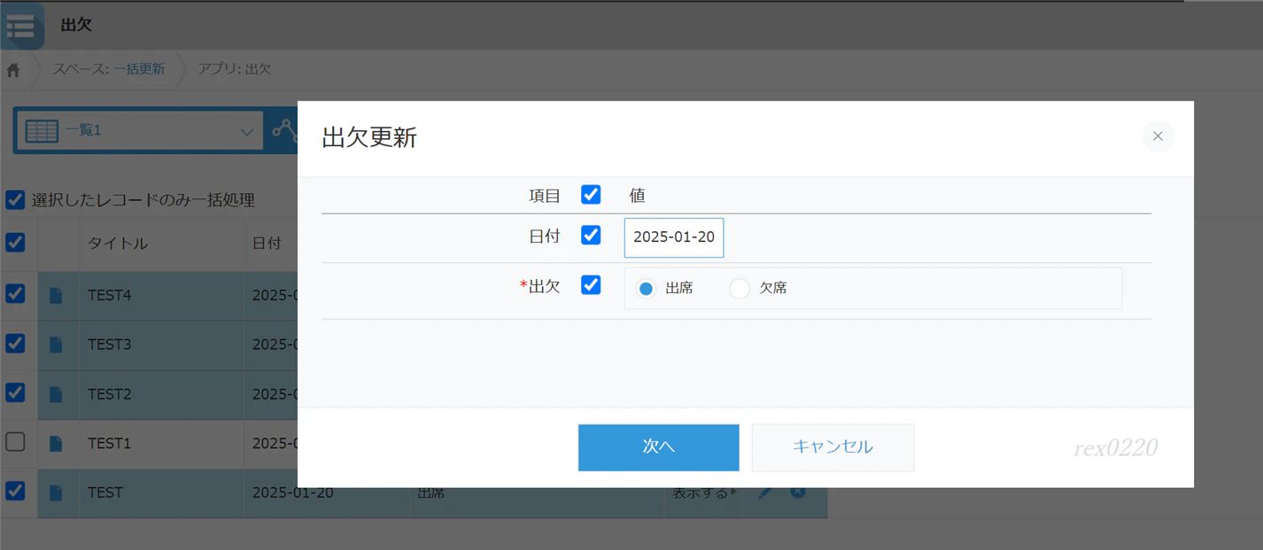Viewport: 1263px width, 550px height.
Task: Toggle the 出欠 field checkbox in the dialog
Action: click(x=591, y=285)
